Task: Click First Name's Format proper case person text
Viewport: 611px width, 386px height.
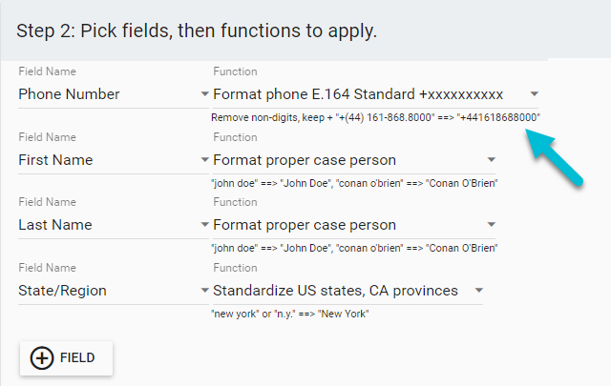Action: point(305,160)
